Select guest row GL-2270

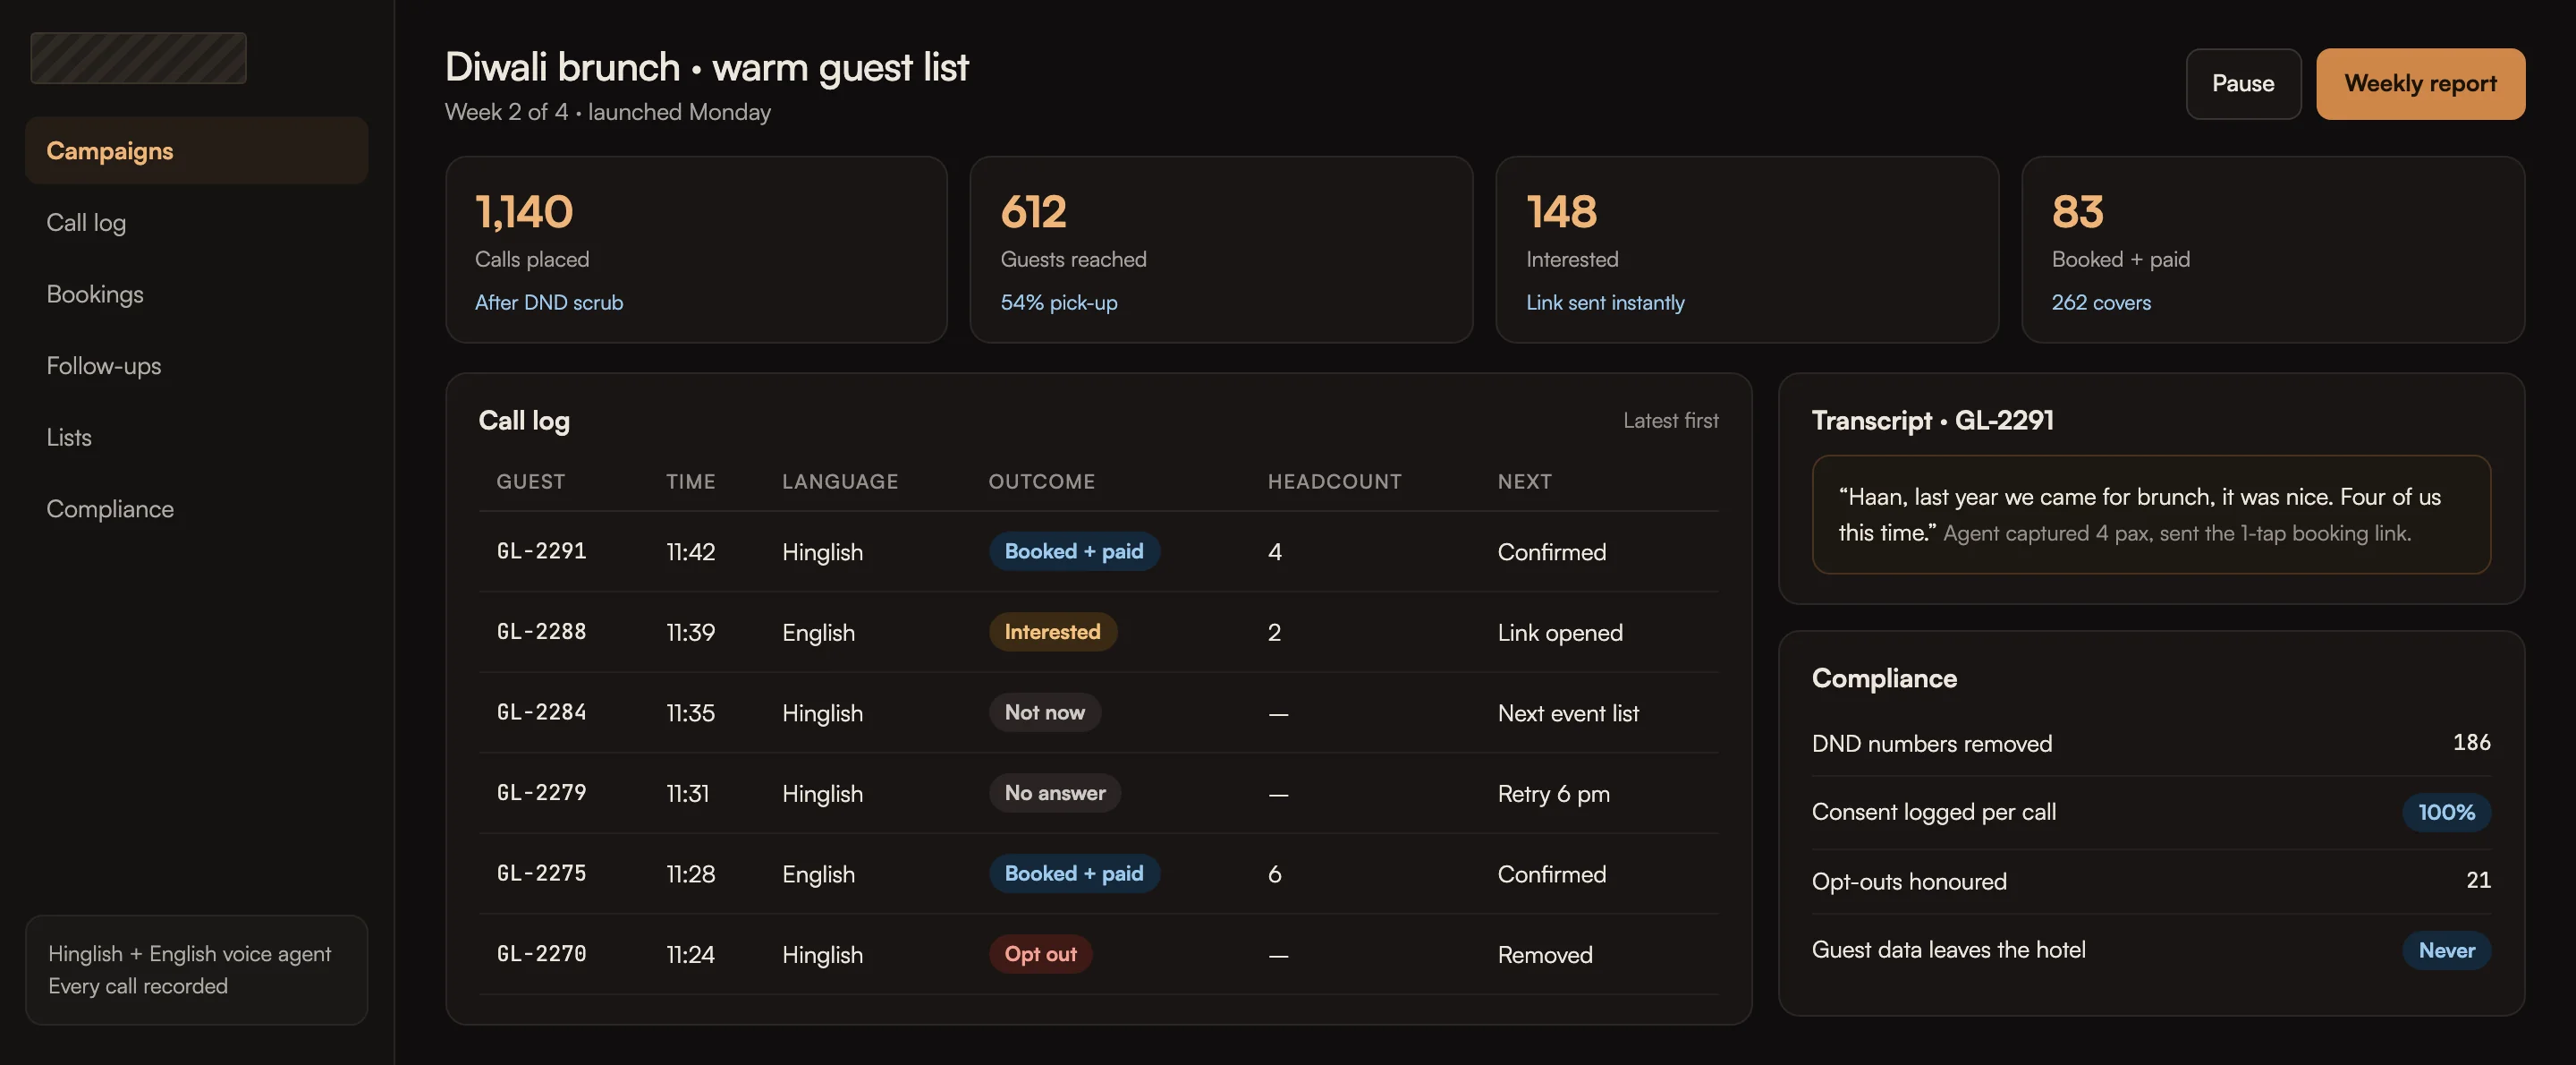click(x=1098, y=955)
